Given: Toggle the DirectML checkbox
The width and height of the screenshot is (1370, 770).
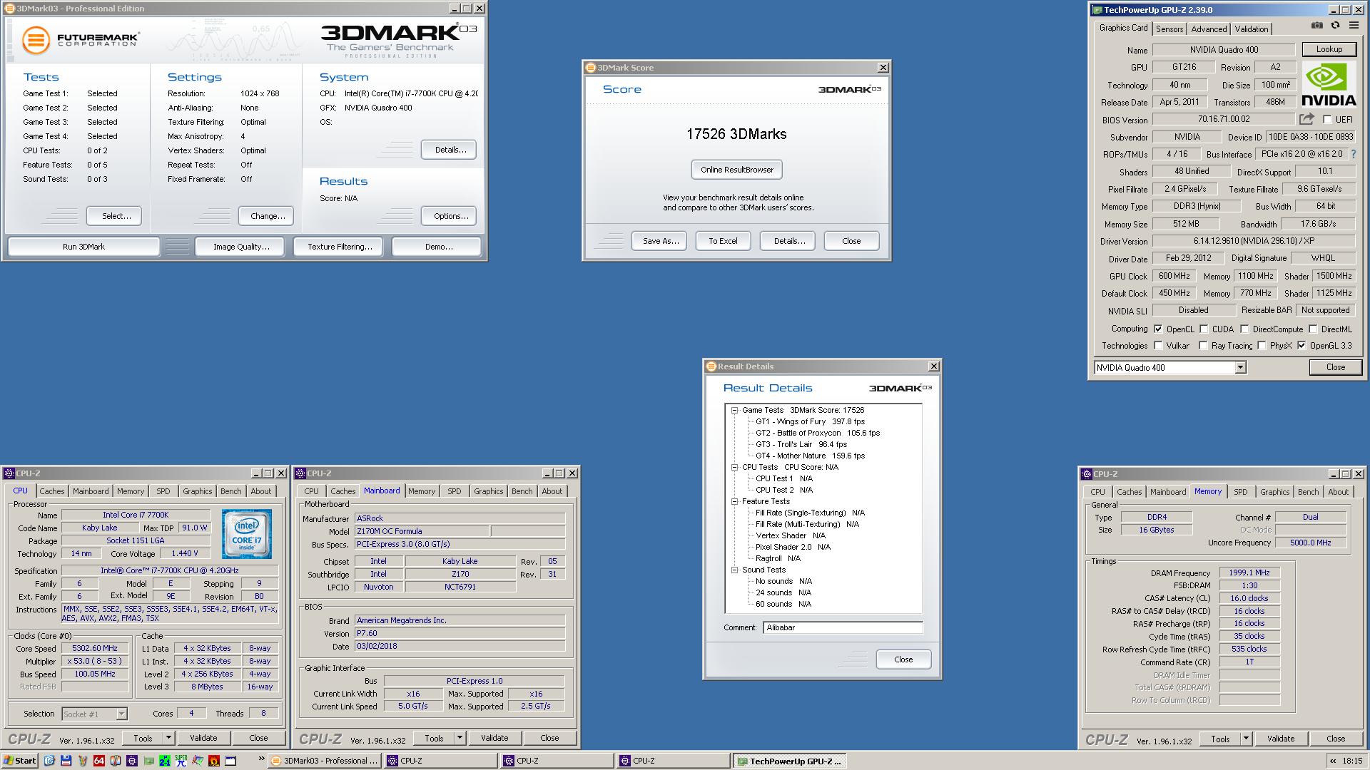Looking at the screenshot, I should (1313, 329).
